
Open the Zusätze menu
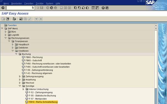tap(40, 4)
